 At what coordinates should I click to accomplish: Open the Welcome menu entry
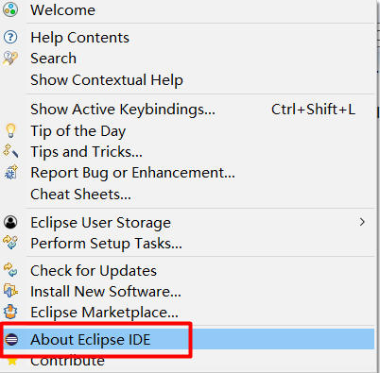tap(62, 10)
